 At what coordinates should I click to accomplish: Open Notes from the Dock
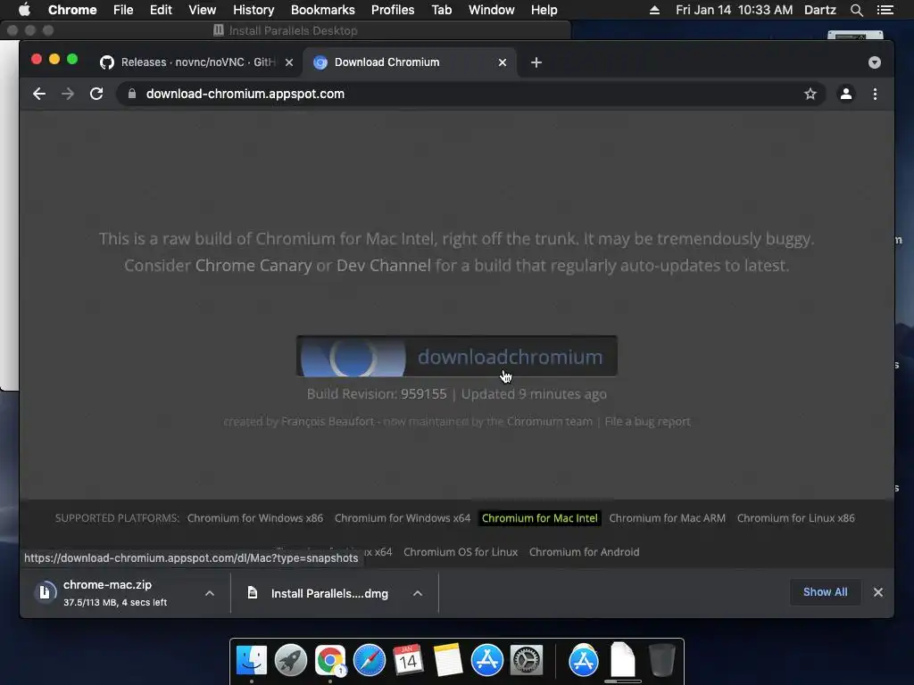pos(448,660)
